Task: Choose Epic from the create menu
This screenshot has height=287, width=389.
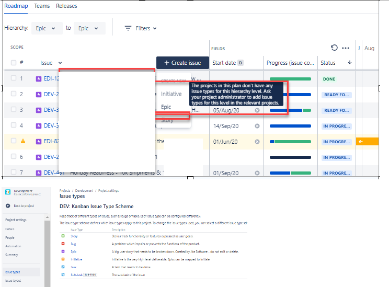Action: tap(166, 107)
